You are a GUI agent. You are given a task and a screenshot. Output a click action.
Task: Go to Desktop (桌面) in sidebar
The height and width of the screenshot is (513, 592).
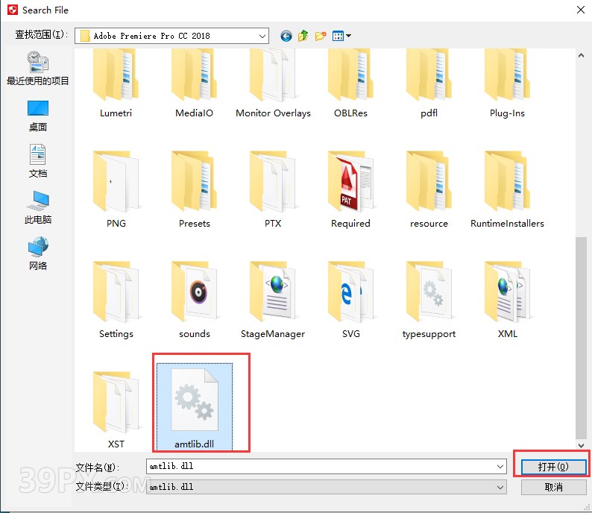(38, 116)
